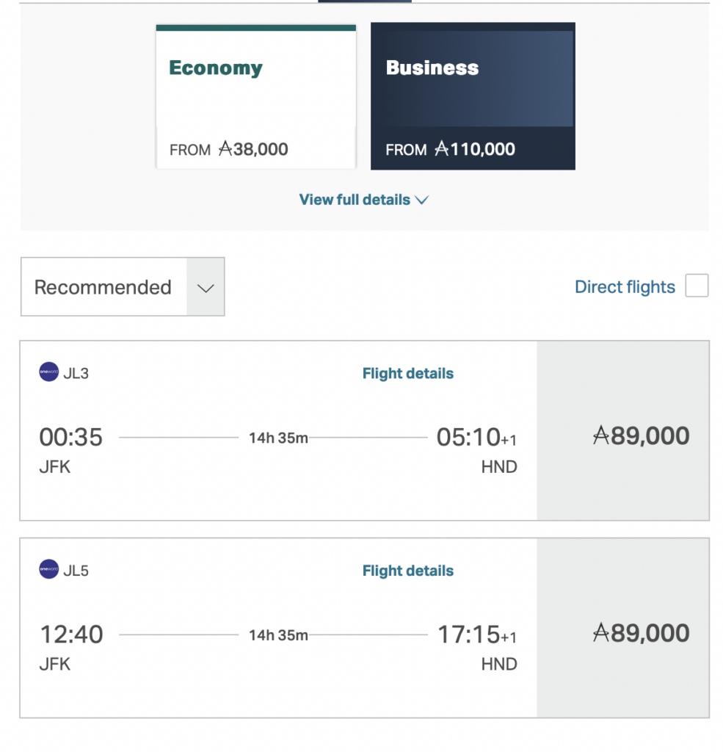Click the JL3 00:35 departure time

[x=71, y=438]
